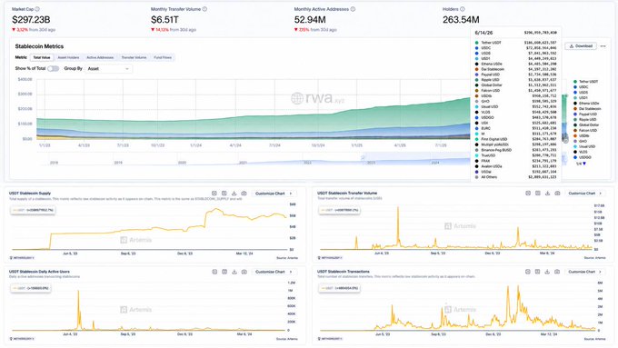
Task: Click the 52.94M monthly active addresses value
Action: 310,20
